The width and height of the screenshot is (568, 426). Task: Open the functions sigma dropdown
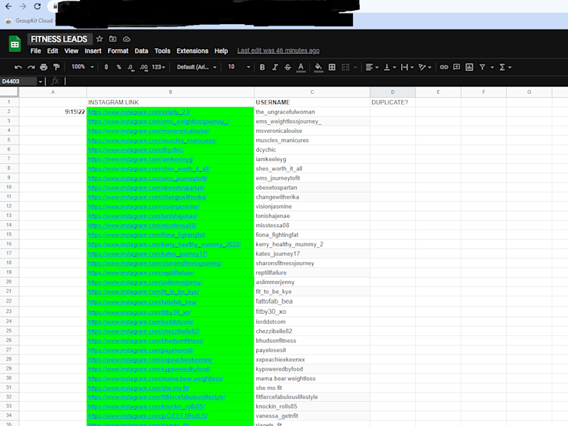505,67
